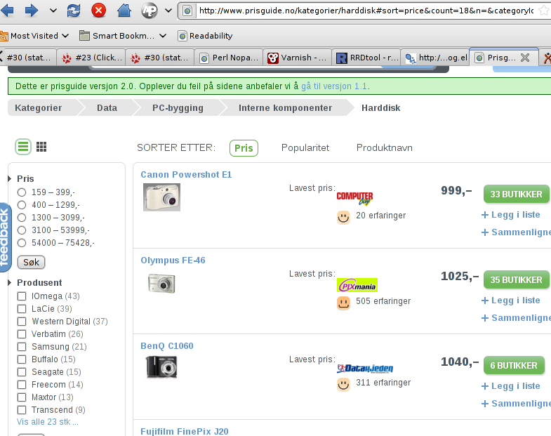Switch to the #23 (Click... tab

[91, 58]
